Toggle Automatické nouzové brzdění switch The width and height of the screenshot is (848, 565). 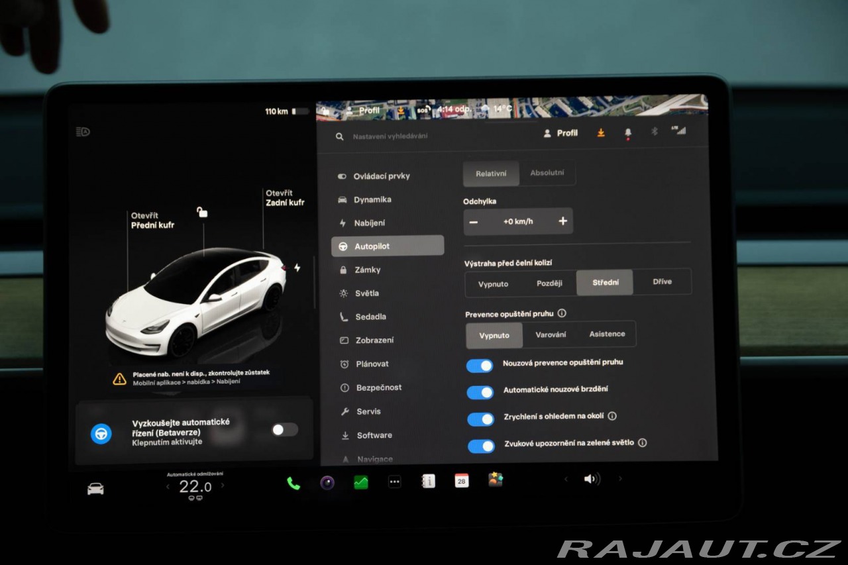(480, 392)
